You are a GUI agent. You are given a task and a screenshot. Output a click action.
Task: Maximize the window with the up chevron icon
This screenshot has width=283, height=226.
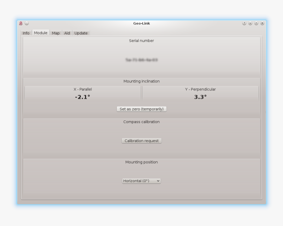(256, 23)
